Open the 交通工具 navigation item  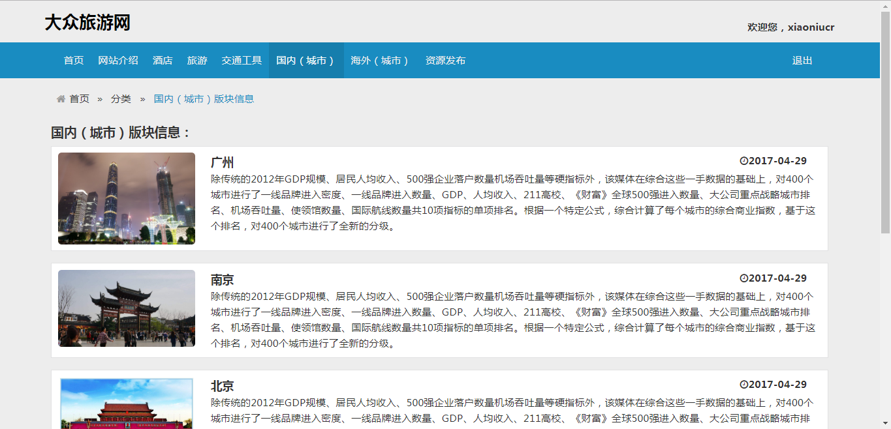pos(242,61)
